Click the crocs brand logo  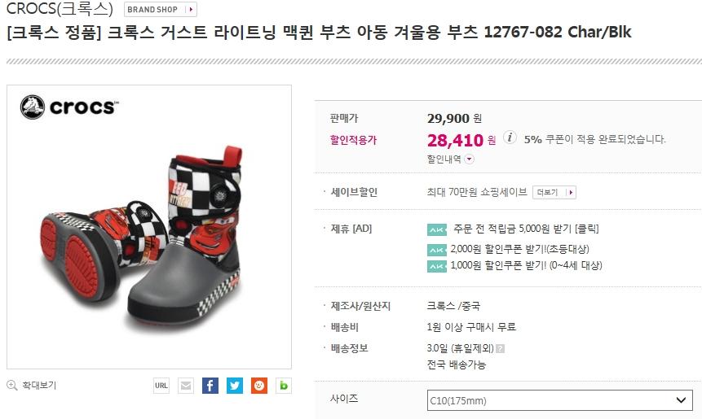(x=70, y=107)
